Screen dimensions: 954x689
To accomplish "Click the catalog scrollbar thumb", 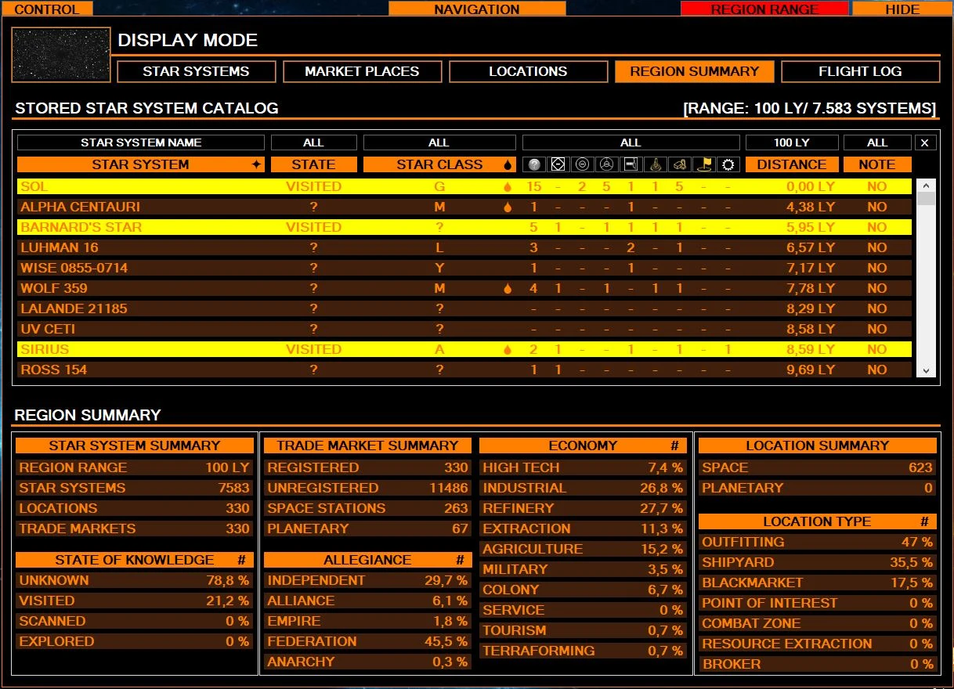I will tap(927, 198).
